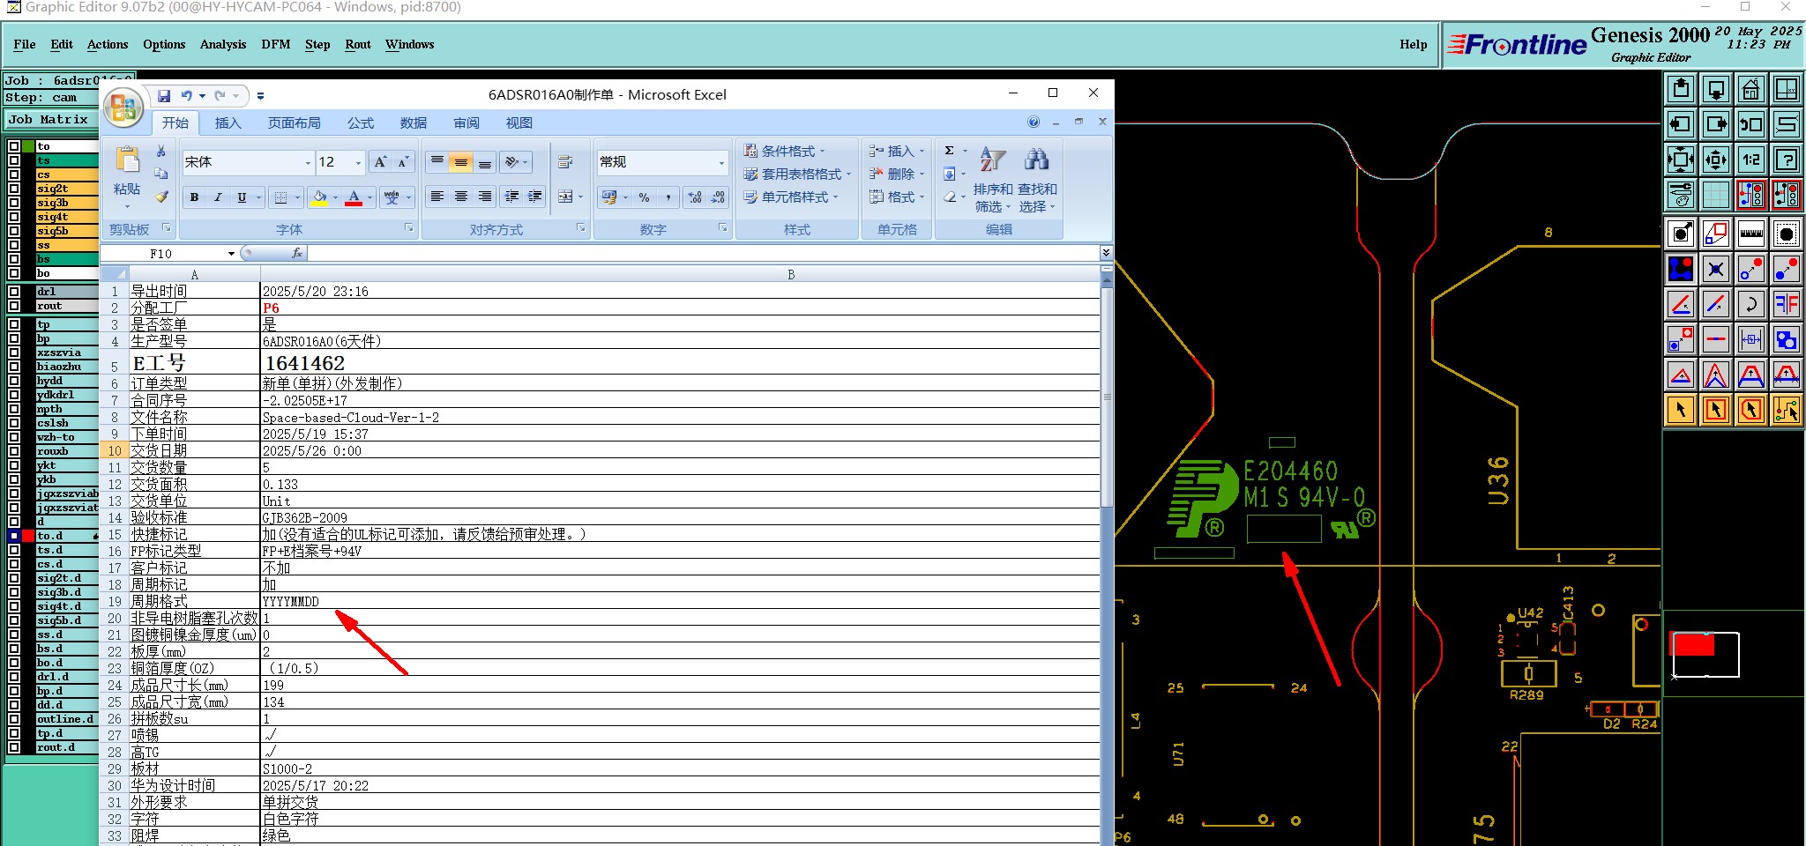1806x846 pixels.
Task: Open the tools and palette settings icon
Action: (x=1681, y=195)
